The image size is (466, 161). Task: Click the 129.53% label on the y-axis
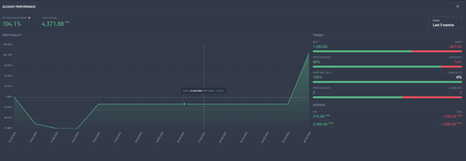pos(7,44)
